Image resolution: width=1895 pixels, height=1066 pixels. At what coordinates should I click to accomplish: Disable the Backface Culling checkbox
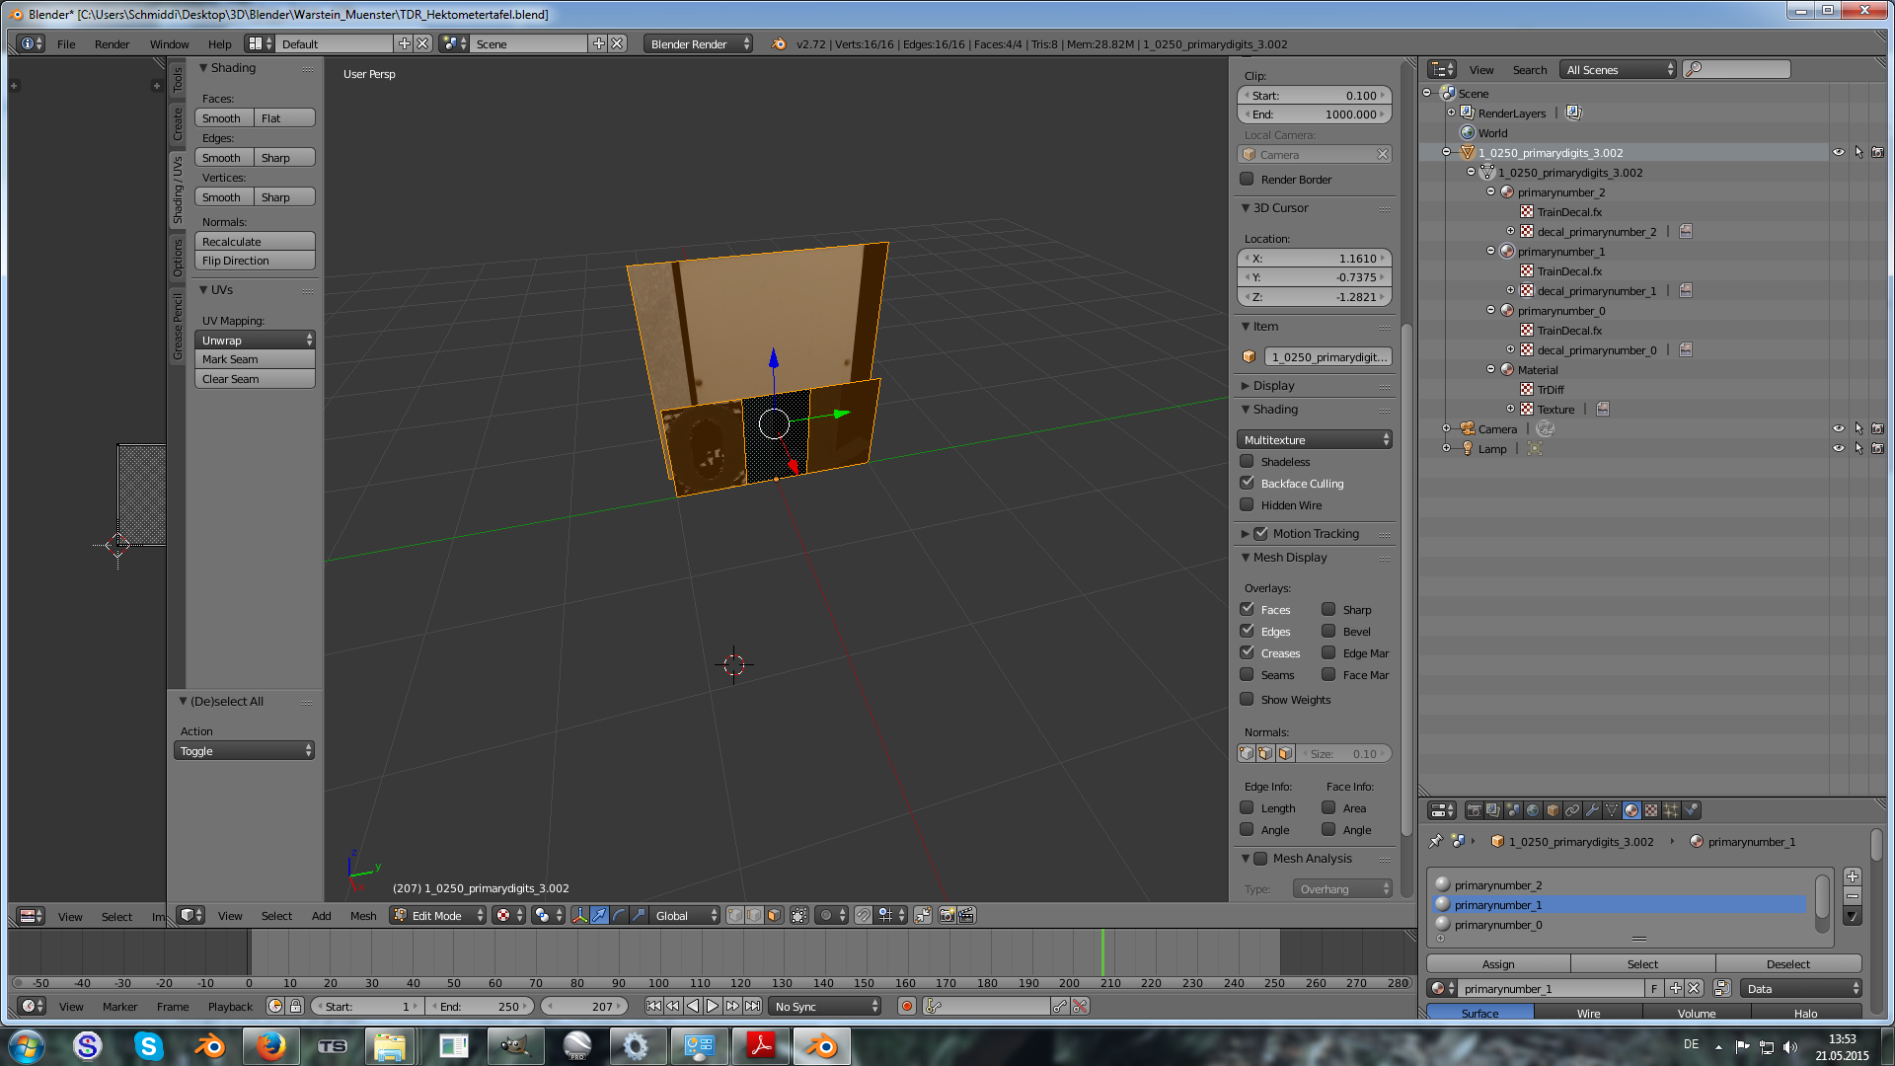[x=1248, y=484]
